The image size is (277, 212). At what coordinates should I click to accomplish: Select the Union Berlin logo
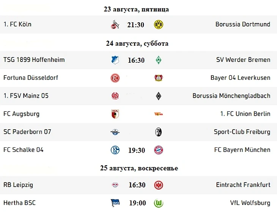(159, 114)
